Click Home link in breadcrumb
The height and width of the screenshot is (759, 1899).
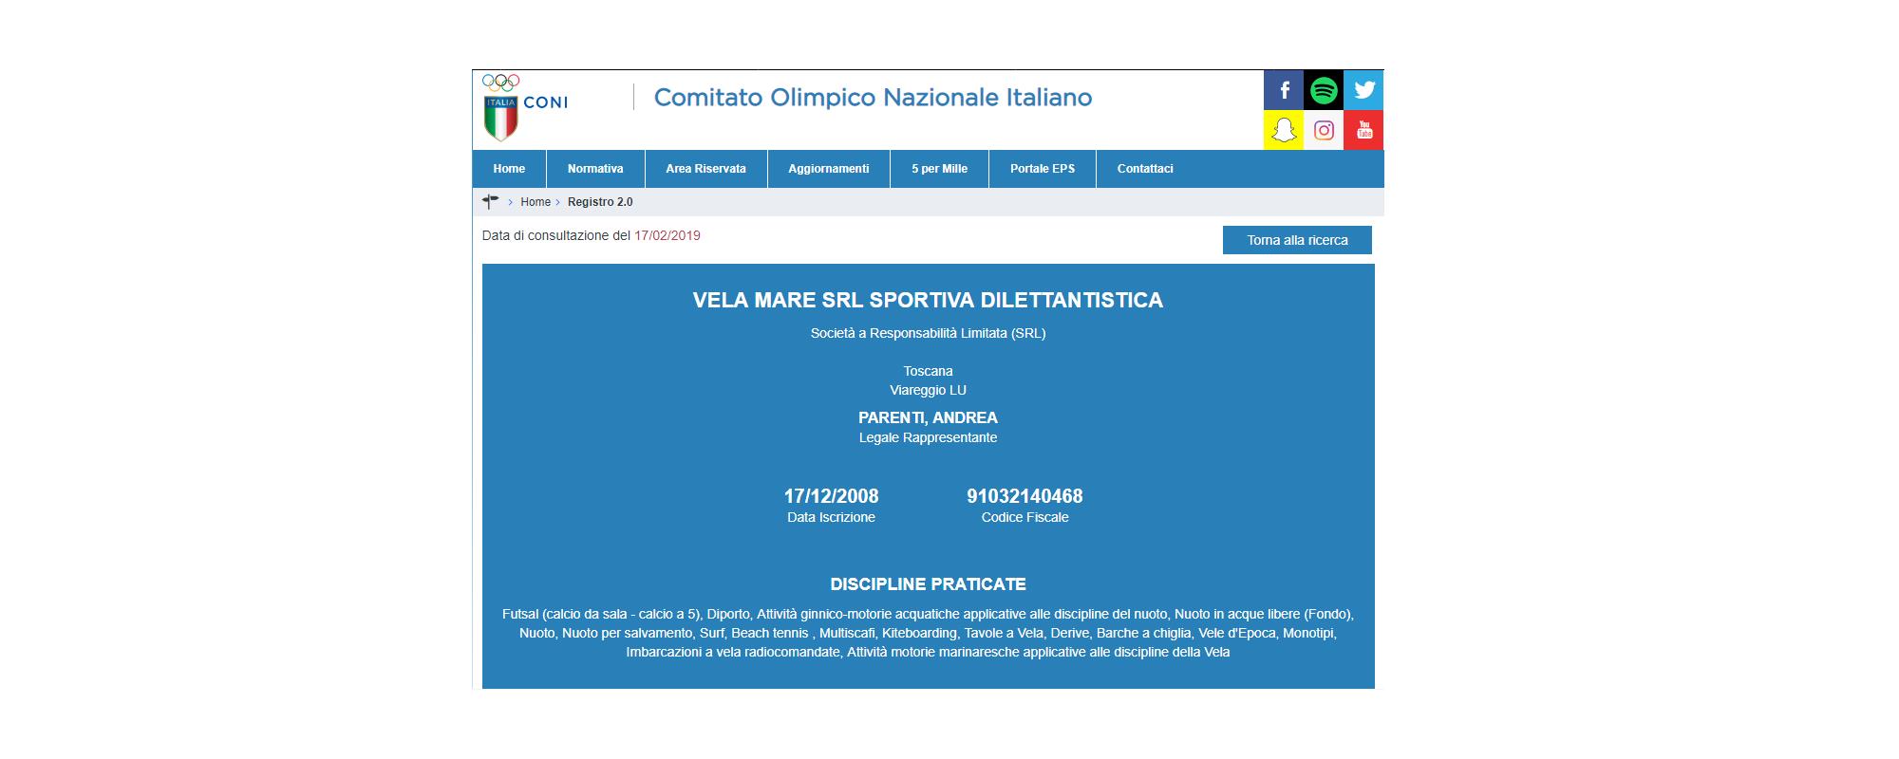coord(536,202)
